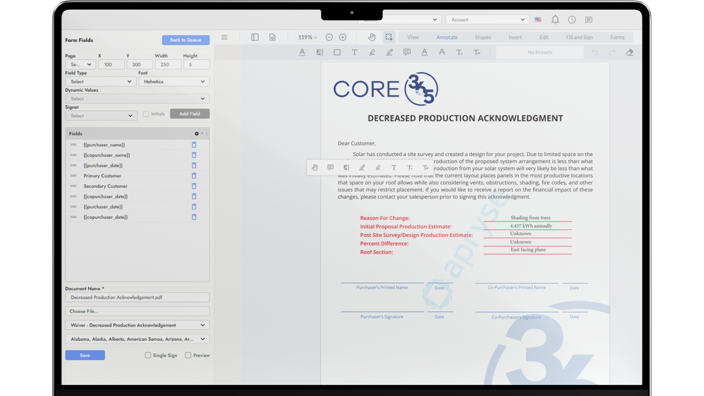This screenshot has height=396, width=704.
Task: Open the Field Type dropdown
Action: [101, 82]
